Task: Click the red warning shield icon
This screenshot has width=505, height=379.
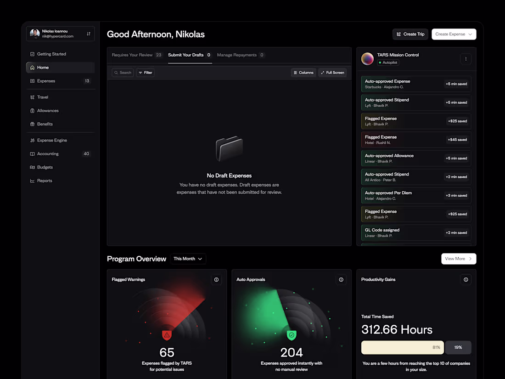Action: [167, 335]
